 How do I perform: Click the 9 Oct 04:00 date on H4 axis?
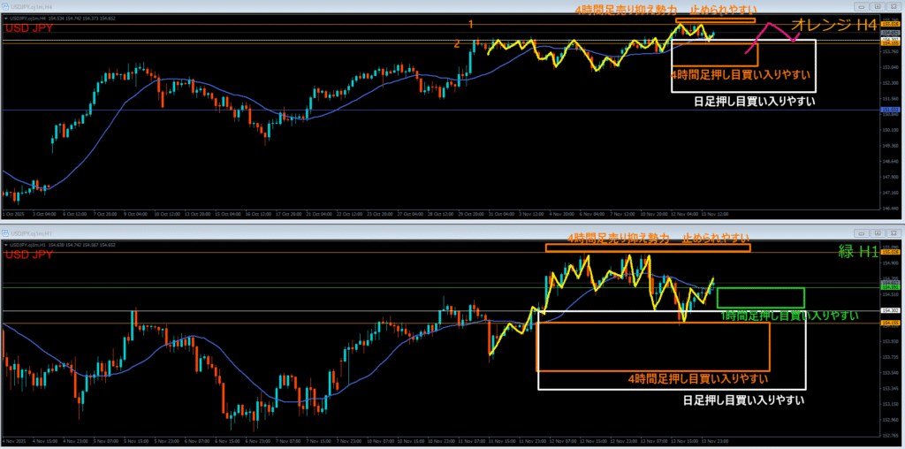(x=134, y=214)
